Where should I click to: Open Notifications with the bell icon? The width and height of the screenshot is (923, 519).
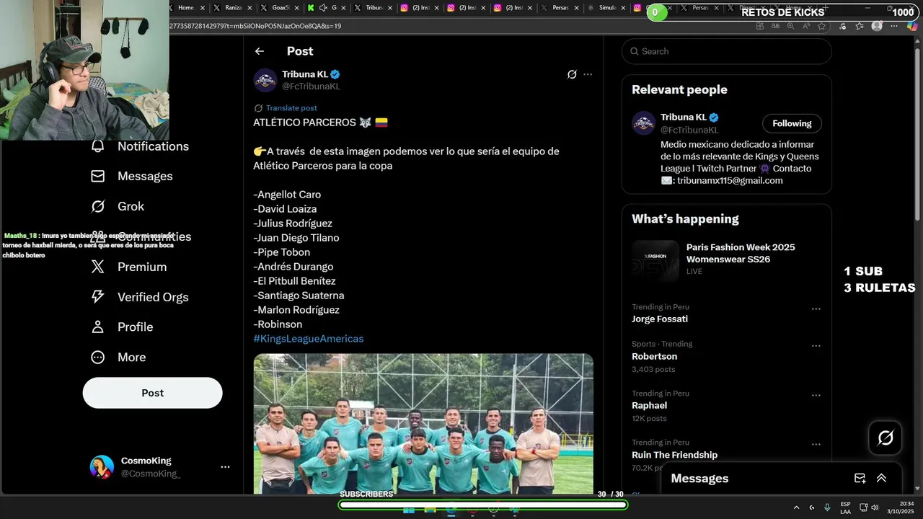point(98,146)
